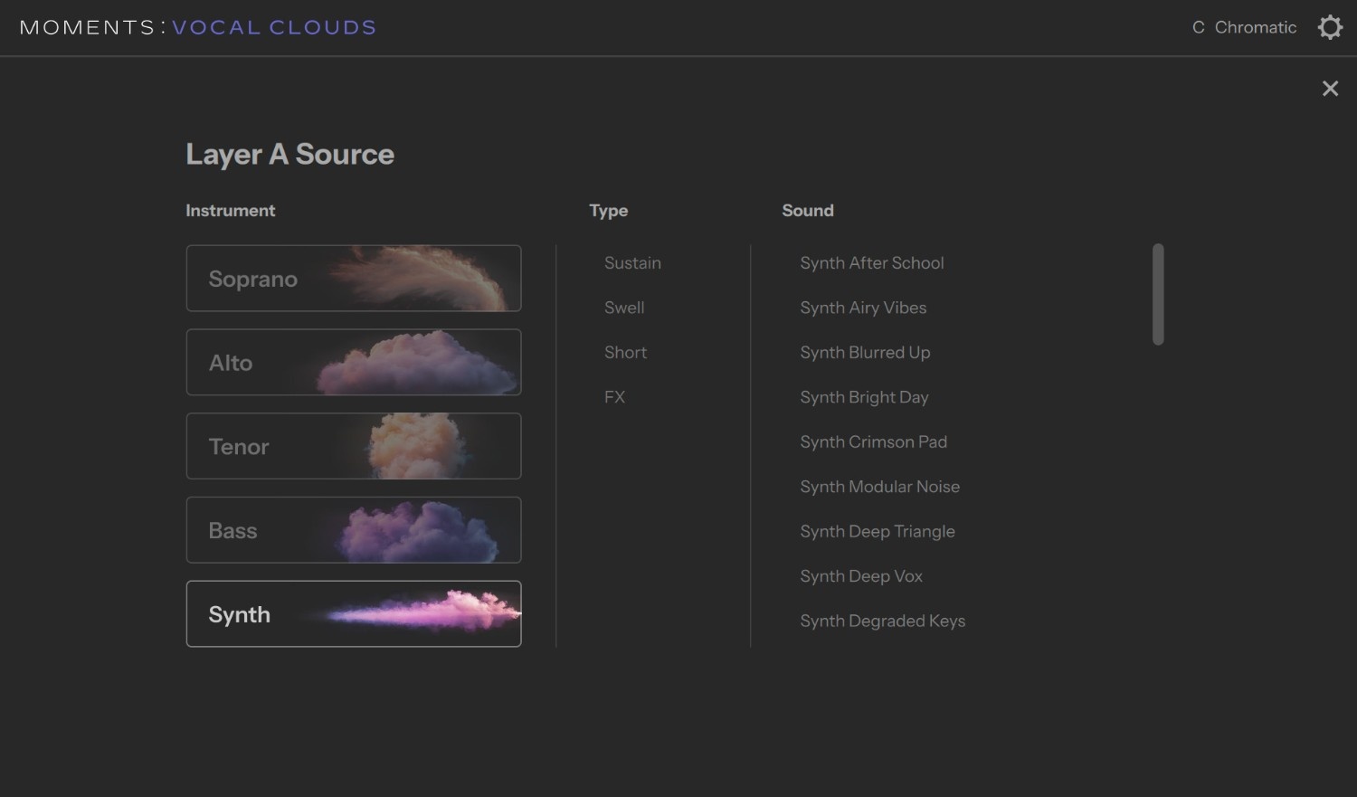Select the Short type option
This screenshot has height=797, width=1357.
[x=625, y=352]
